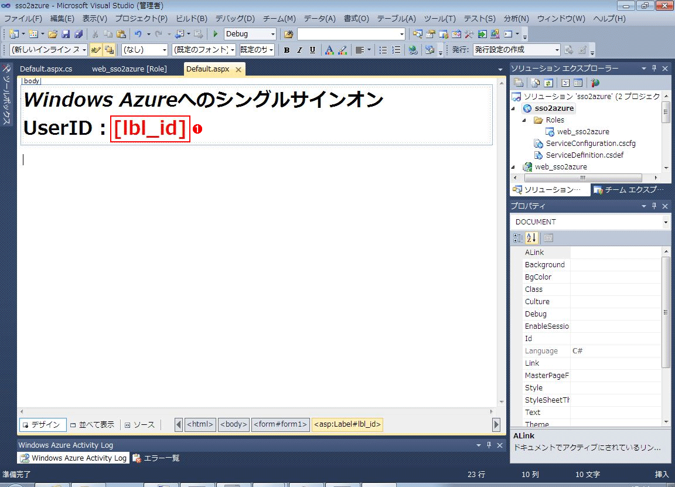Save the file with the single floppy icon
The height and width of the screenshot is (487, 675).
click(x=66, y=34)
